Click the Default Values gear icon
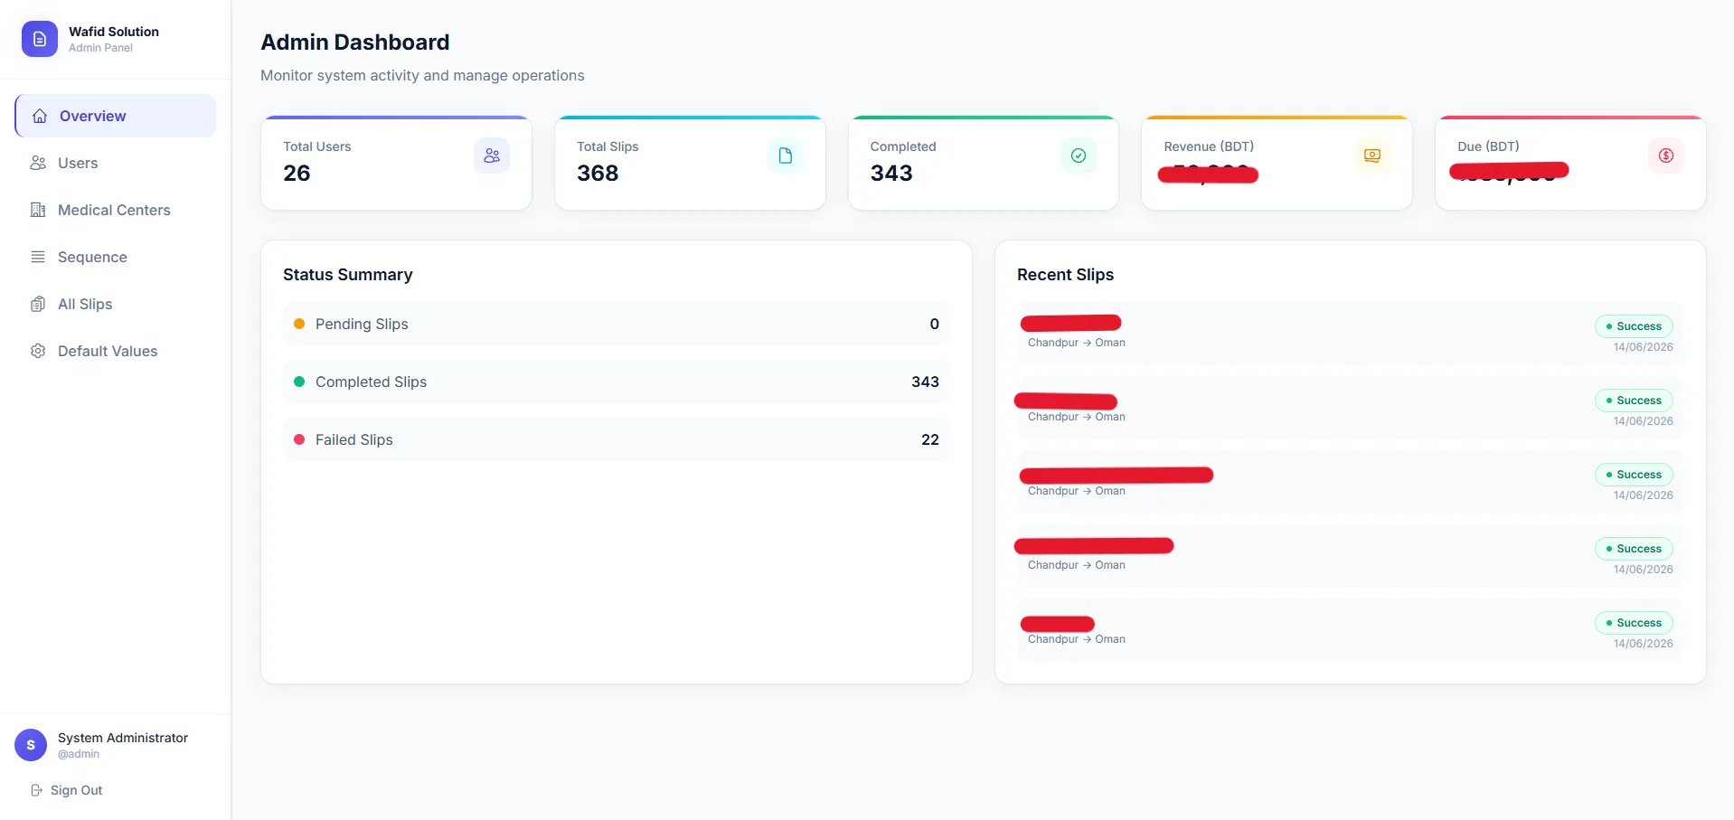Screen dimensions: 1734x820 pyautogui.click(x=38, y=351)
